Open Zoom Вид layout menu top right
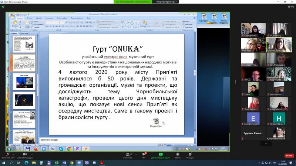This screenshot has height=166, width=296. 291,7
